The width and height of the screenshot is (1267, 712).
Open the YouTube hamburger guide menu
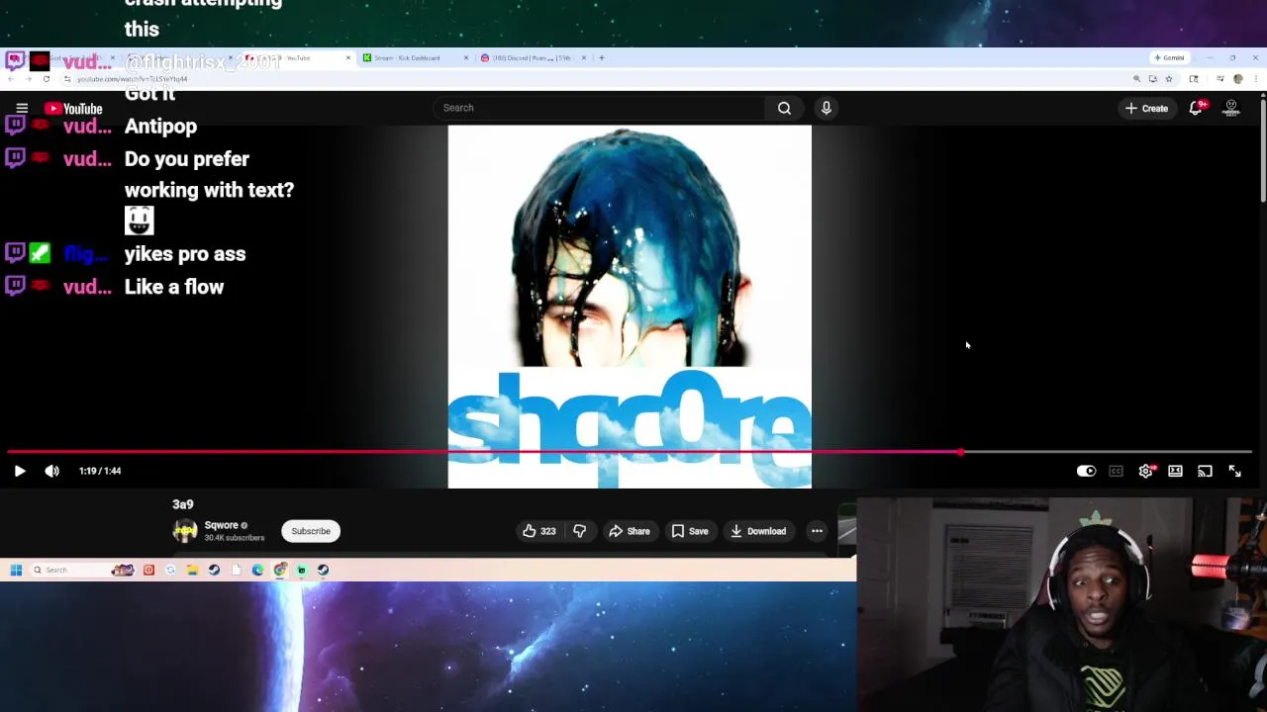click(x=22, y=108)
